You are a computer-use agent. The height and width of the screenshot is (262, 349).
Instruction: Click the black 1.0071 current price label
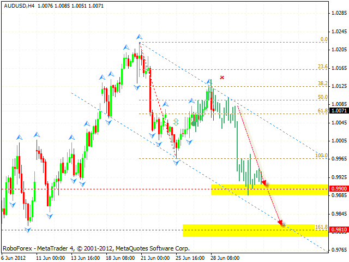[338, 110]
